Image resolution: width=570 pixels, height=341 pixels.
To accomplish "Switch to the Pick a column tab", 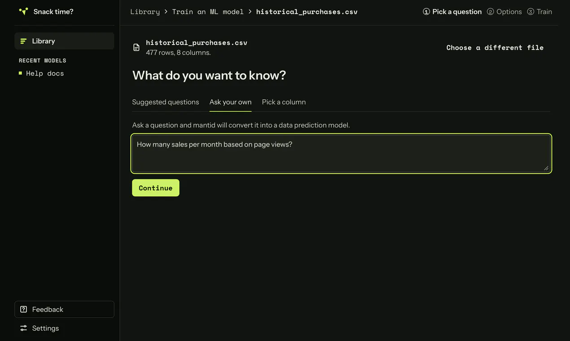I will (284, 102).
